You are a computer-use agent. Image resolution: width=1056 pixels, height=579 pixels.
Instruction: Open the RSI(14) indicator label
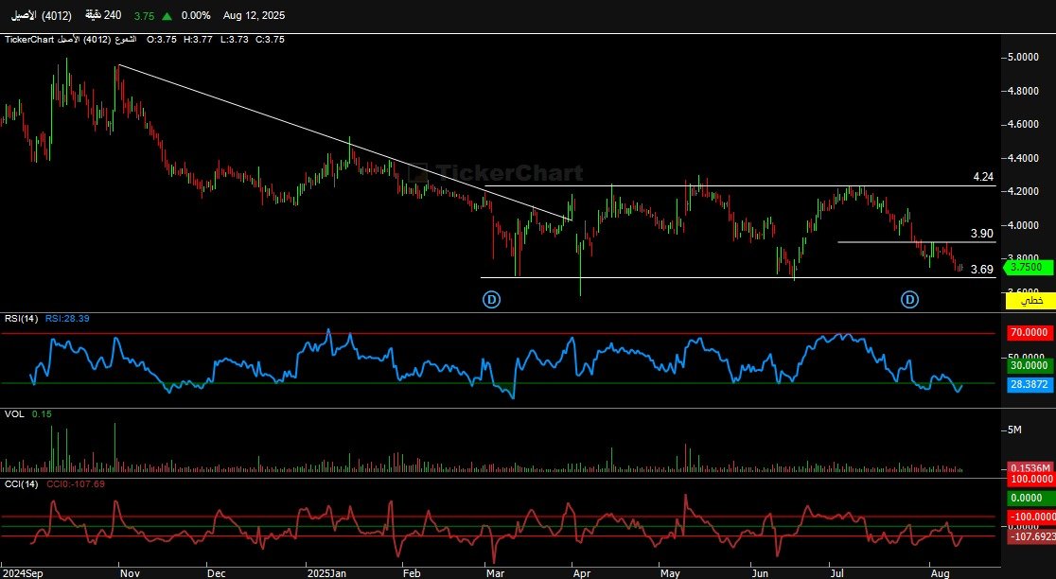point(22,319)
